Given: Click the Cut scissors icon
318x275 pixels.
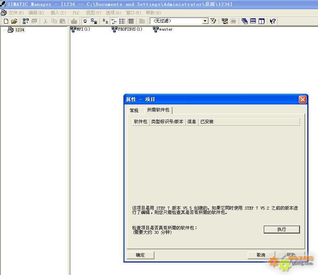Looking at the screenshot, I should [x=45, y=21].
